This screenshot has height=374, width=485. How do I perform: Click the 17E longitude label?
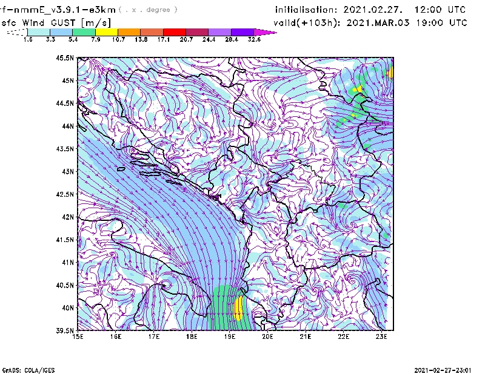coord(154,336)
